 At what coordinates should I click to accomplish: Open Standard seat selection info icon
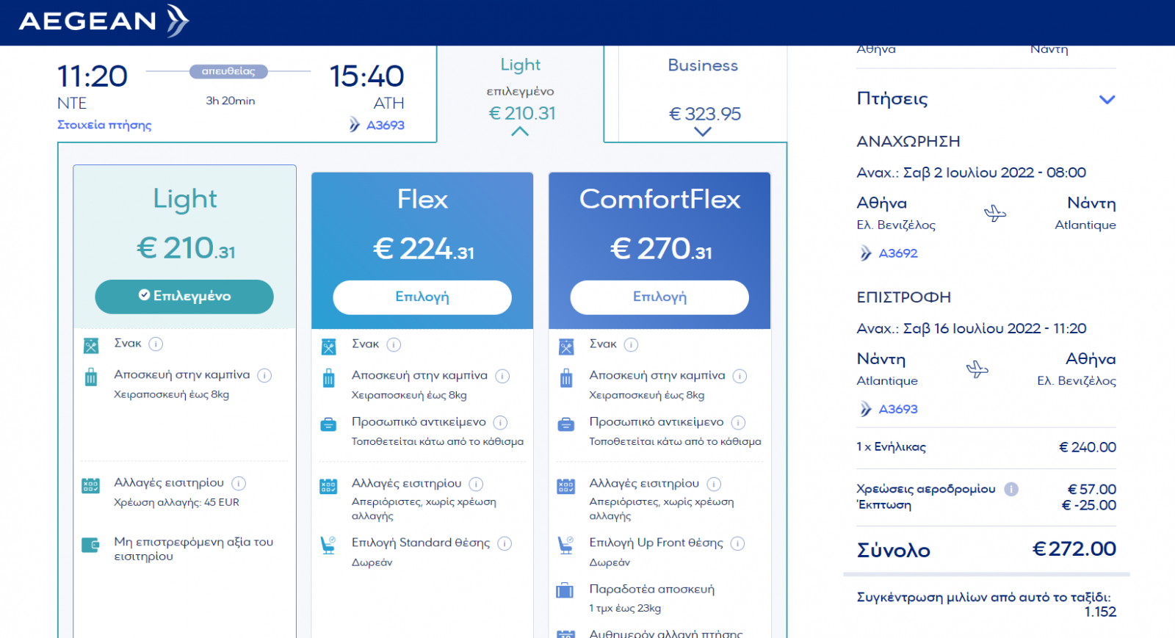click(x=505, y=543)
